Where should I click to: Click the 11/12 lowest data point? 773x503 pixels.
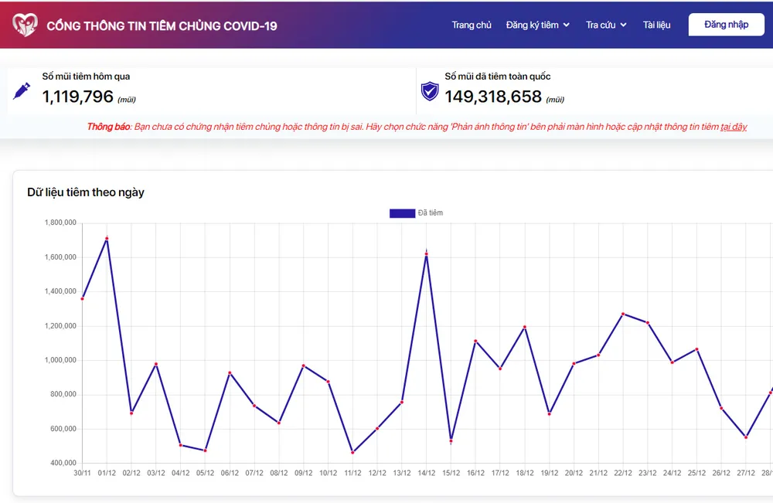click(x=352, y=452)
